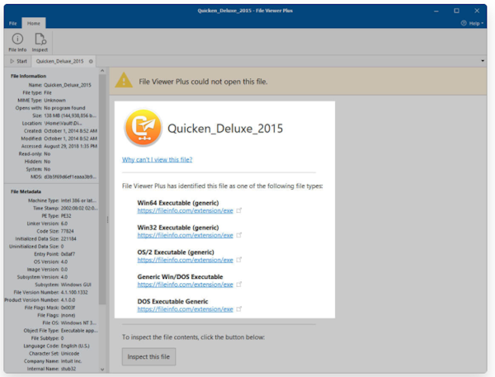Click sidebar scroll down arrow

[102, 369]
